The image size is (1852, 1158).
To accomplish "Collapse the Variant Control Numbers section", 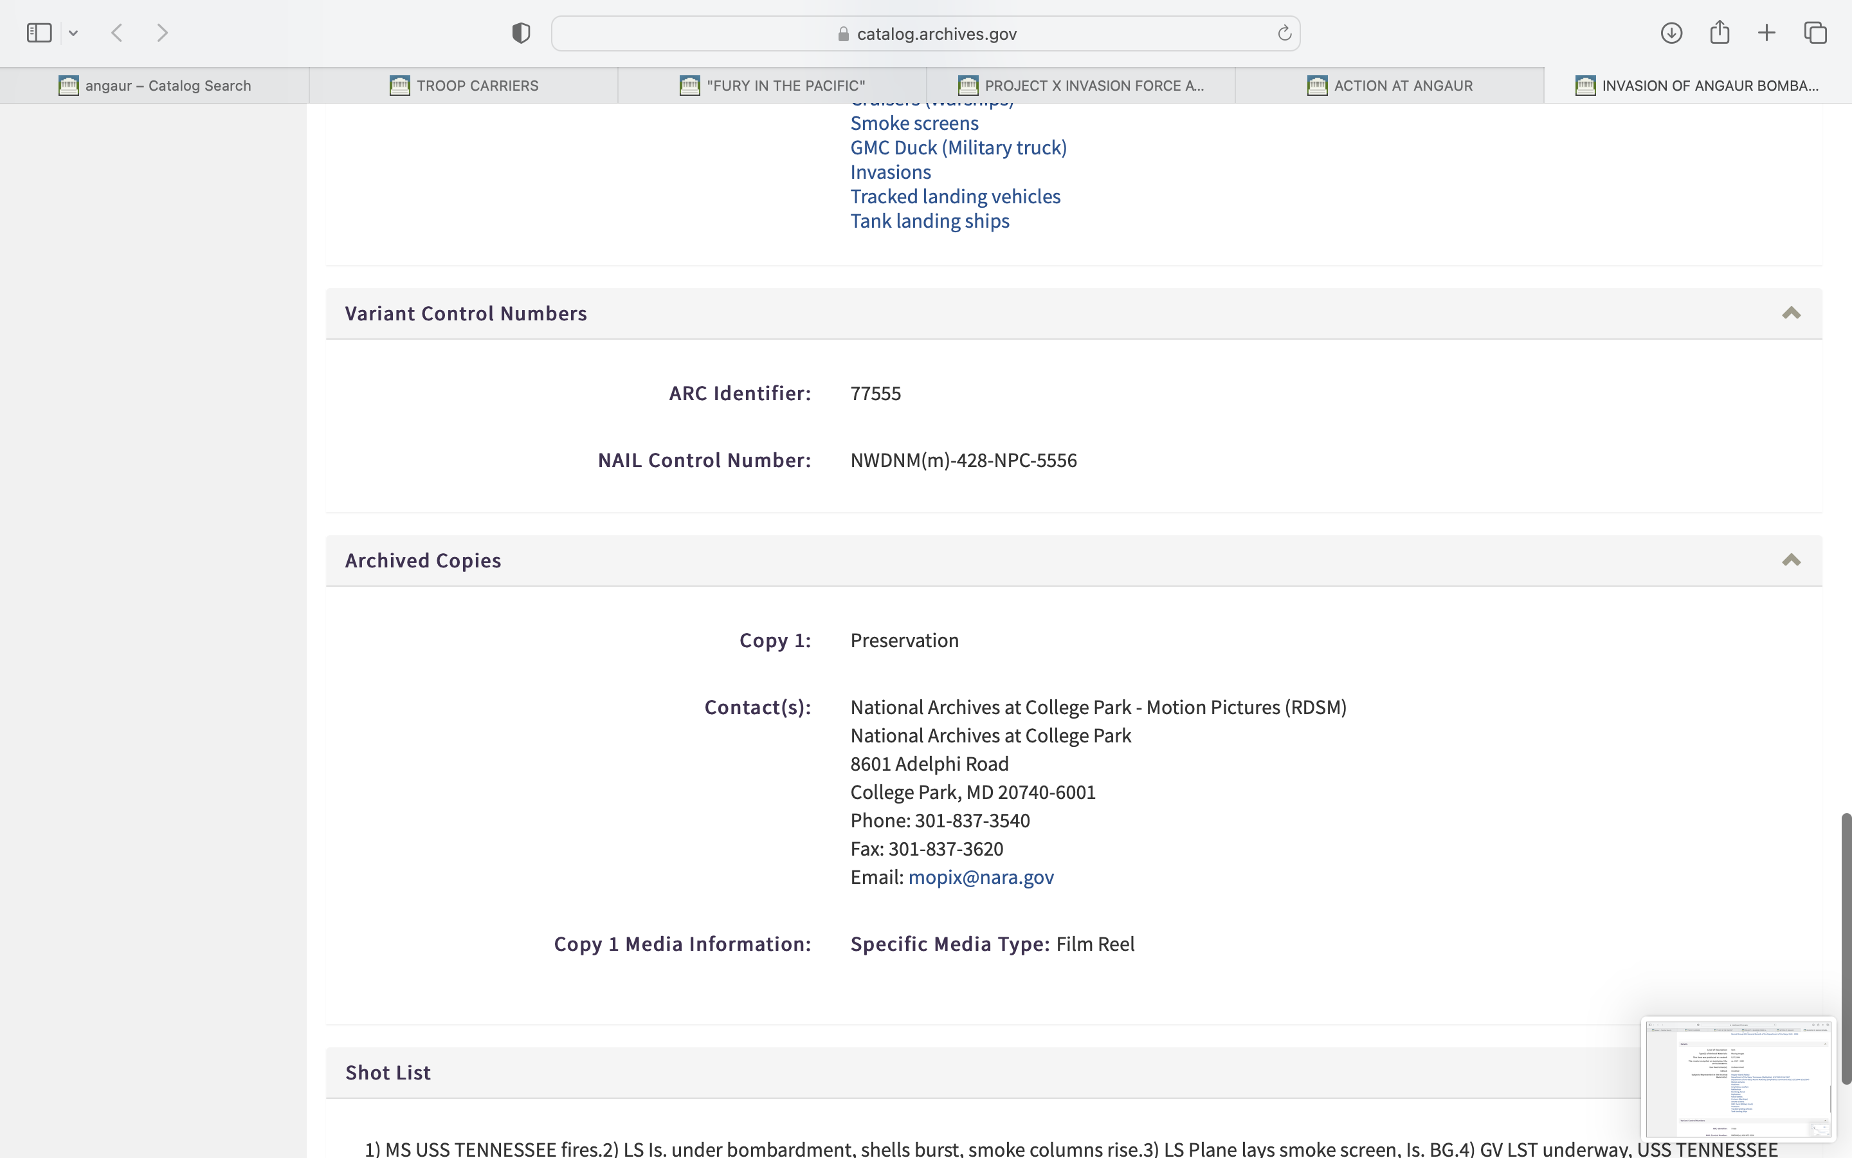I will point(1791,313).
